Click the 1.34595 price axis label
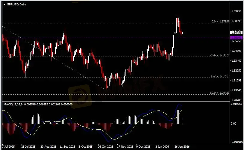Image resolution: width=244 pixels, height=150 pixels. (237, 51)
